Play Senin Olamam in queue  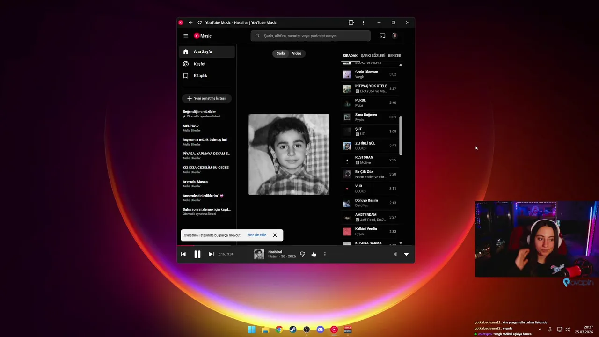(370, 74)
